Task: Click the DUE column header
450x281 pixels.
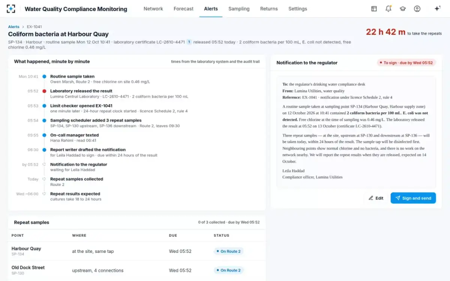Action: tap(173, 236)
